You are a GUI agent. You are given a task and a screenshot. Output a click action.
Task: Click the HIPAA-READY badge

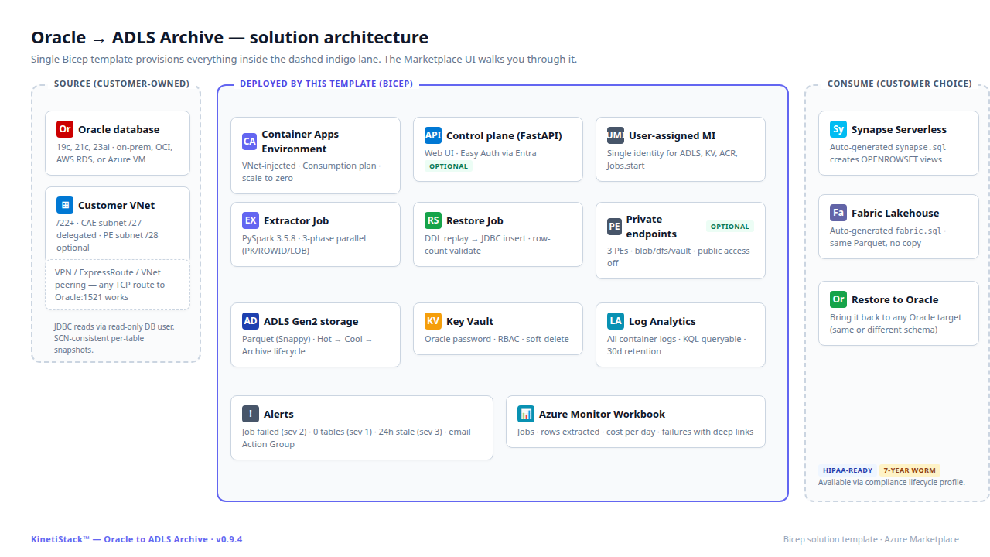point(848,470)
